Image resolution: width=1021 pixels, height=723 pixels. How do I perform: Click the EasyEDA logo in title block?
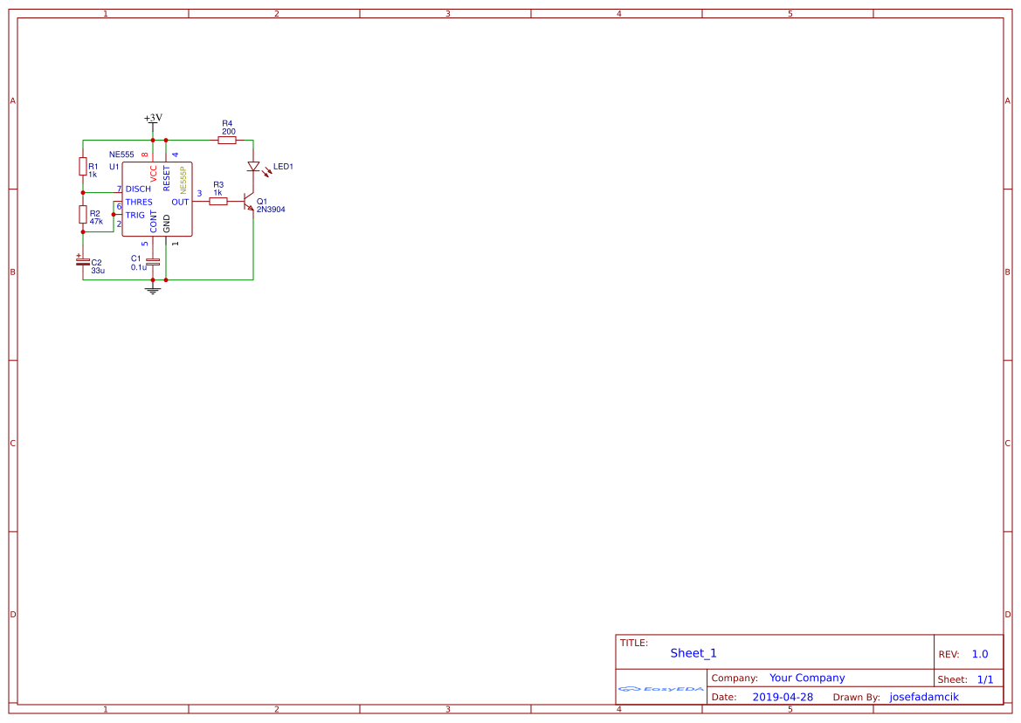(x=661, y=689)
